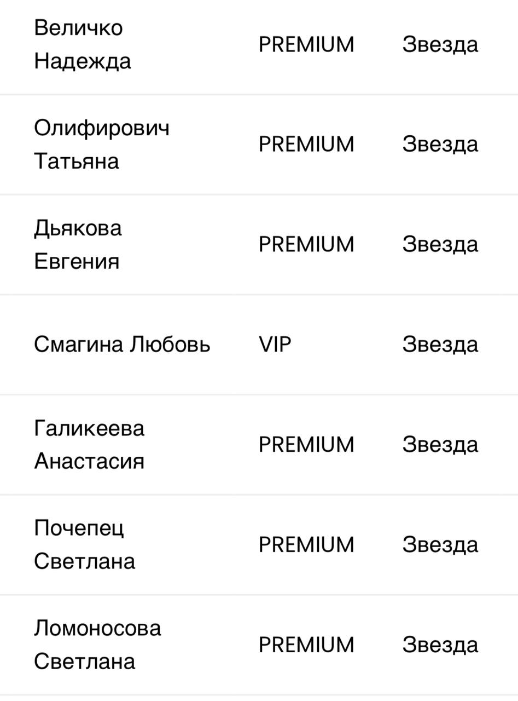Select PREMIUM in Ломоносова Светлана row
The image size is (518, 701).
click(306, 645)
